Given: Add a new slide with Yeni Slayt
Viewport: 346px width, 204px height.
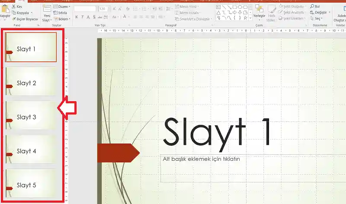Looking at the screenshot, I should click(x=47, y=14).
